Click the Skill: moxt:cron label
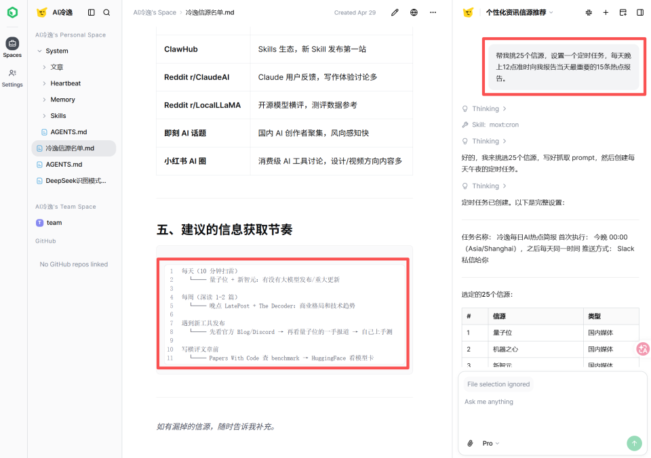Screen dimensions: 651x458 point(495,125)
